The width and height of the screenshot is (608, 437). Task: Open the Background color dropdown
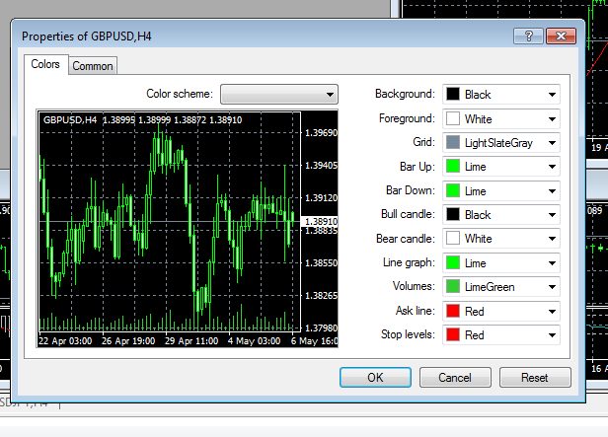click(501, 94)
